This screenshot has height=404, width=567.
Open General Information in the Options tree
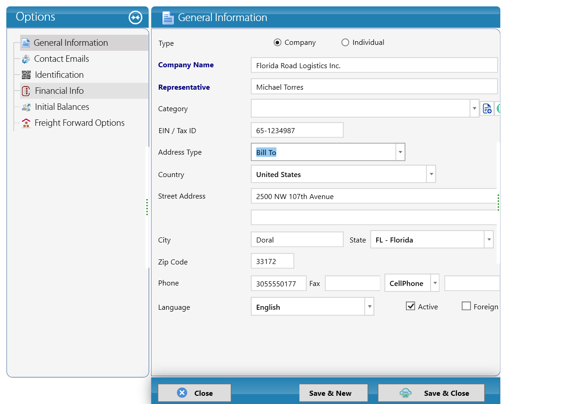coord(84,43)
